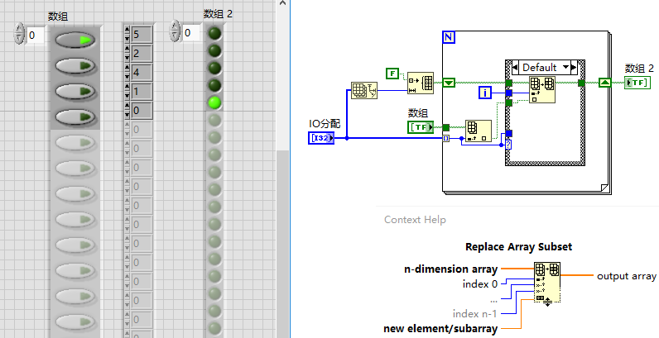Click the numeric array element showing 5

pyautogui.click(x=140, y=35)
